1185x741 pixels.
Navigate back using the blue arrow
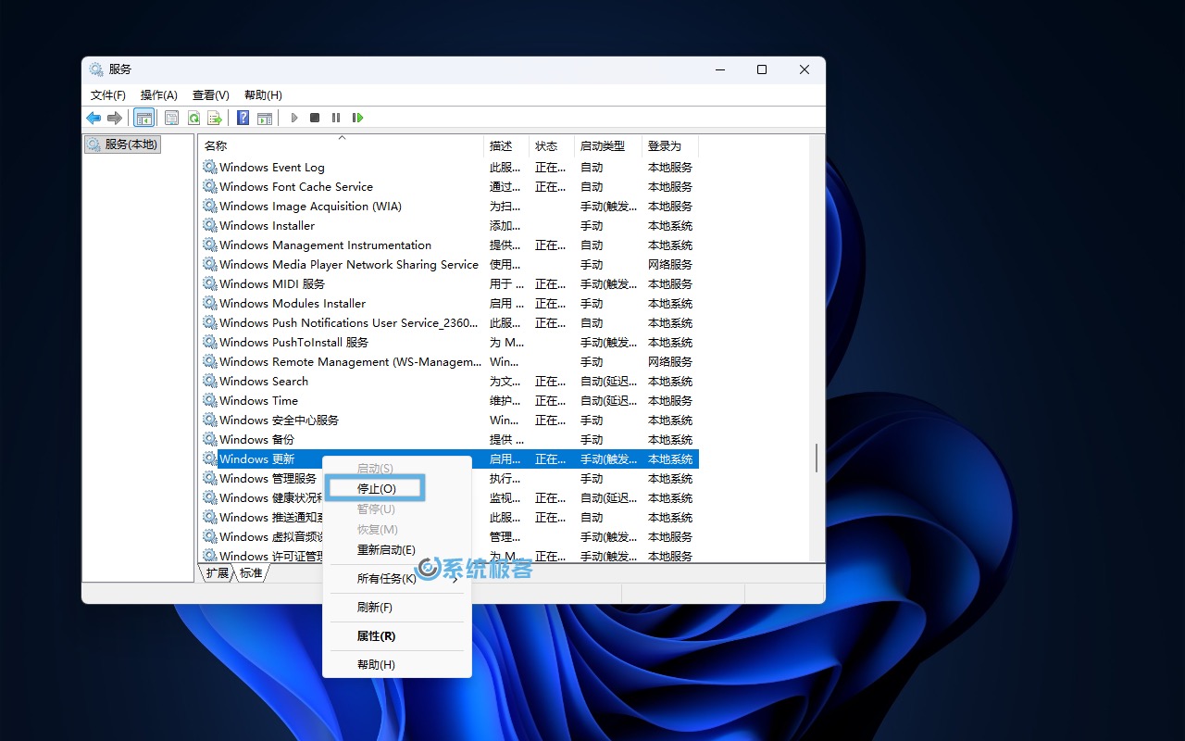[94, 118]
